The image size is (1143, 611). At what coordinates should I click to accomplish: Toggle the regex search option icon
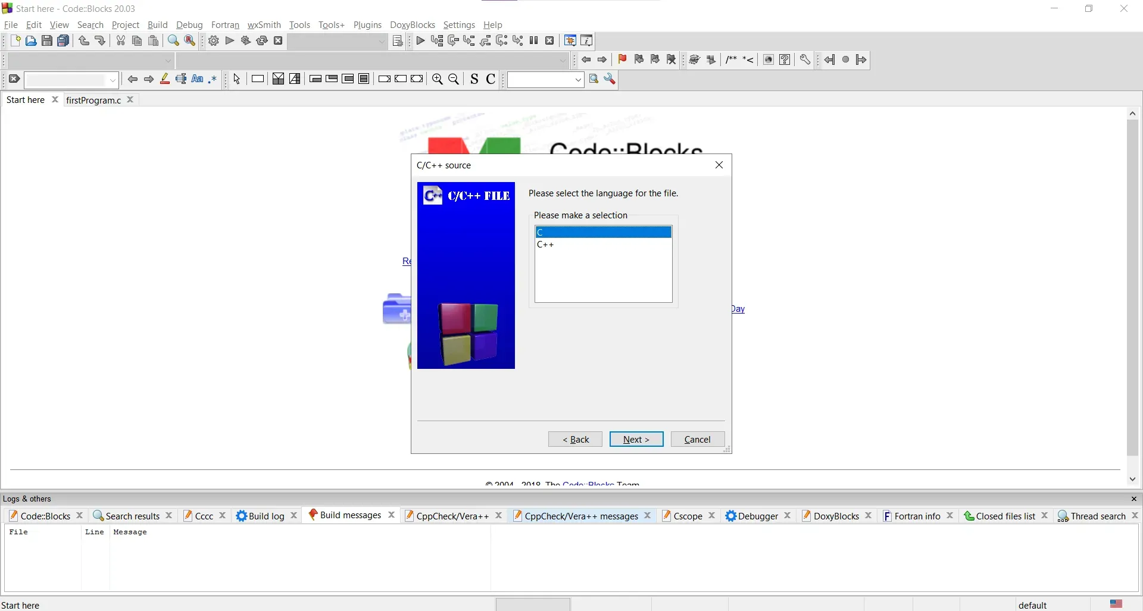click(213, 80)
